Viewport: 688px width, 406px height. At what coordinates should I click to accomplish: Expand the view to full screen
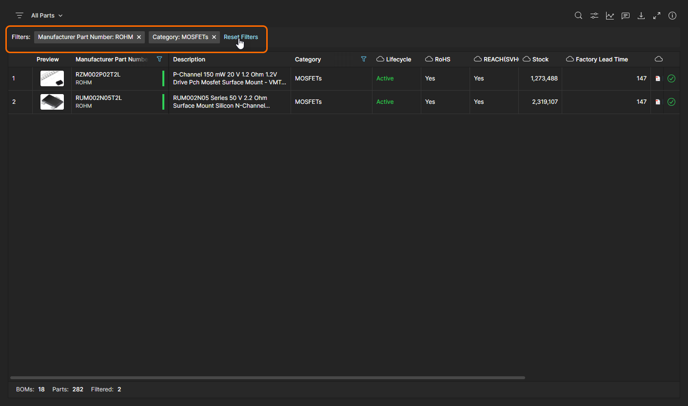657,16
